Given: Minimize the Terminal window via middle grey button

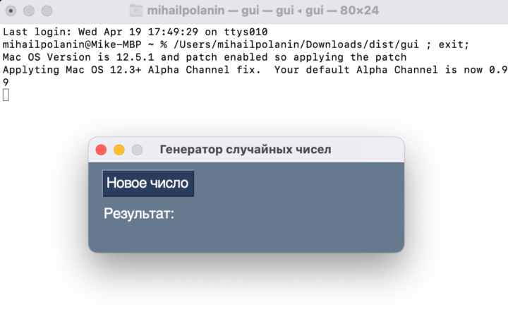Looking at the screenshot, I should [x=29, y=11].
